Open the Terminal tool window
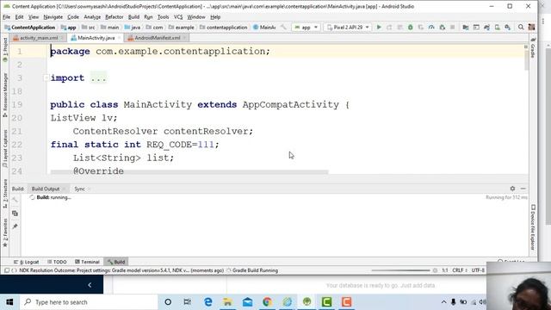The width and height of the screenshot is (551, 310). 88,262
